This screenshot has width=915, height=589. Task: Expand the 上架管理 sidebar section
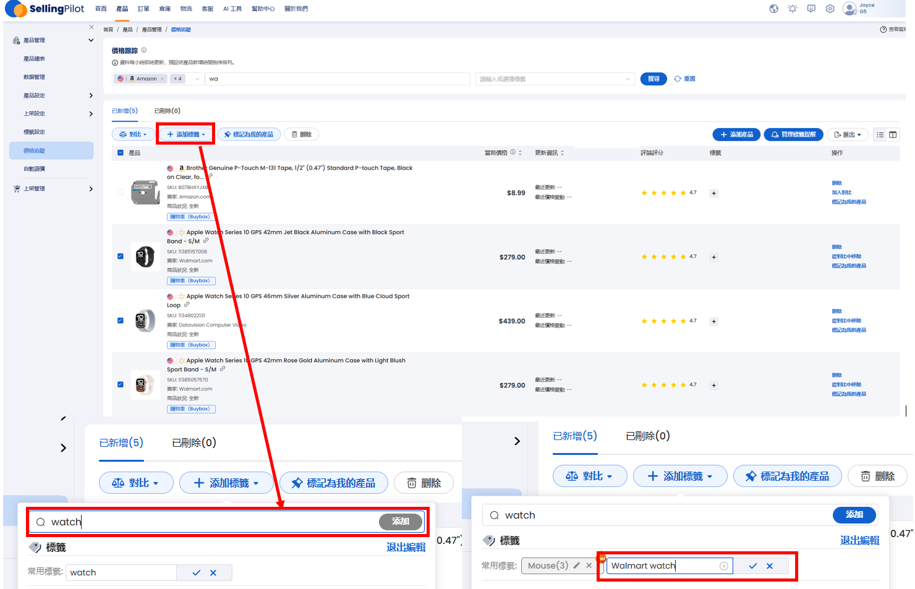91,189
